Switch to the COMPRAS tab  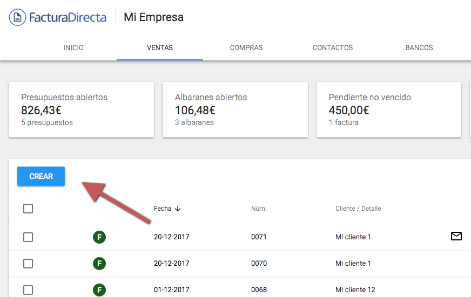pos(246,47)
